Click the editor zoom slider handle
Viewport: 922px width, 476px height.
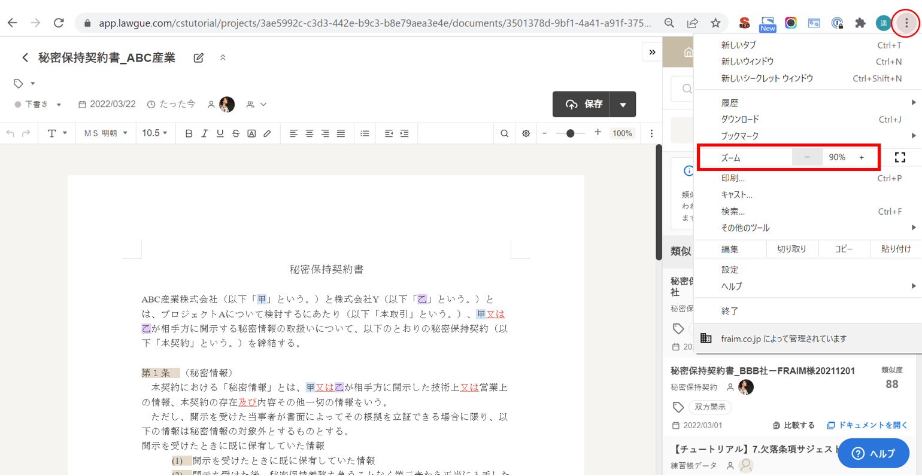(571, 133)
